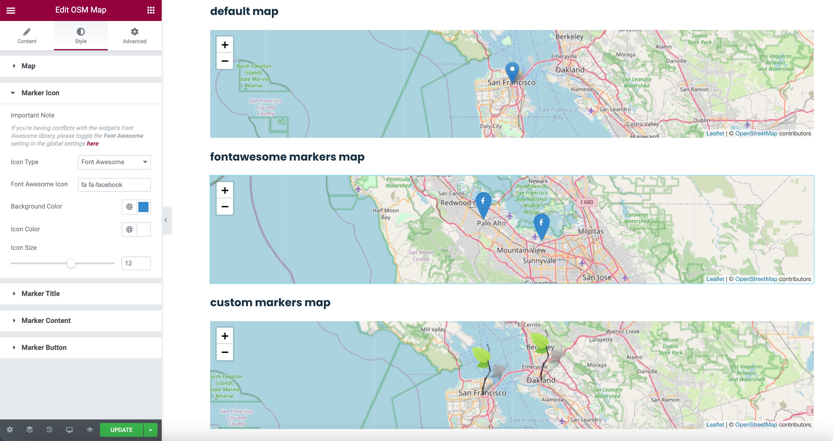The image size is (833, 441).
Task: Open the widgets grid icon
Action: 151,10
